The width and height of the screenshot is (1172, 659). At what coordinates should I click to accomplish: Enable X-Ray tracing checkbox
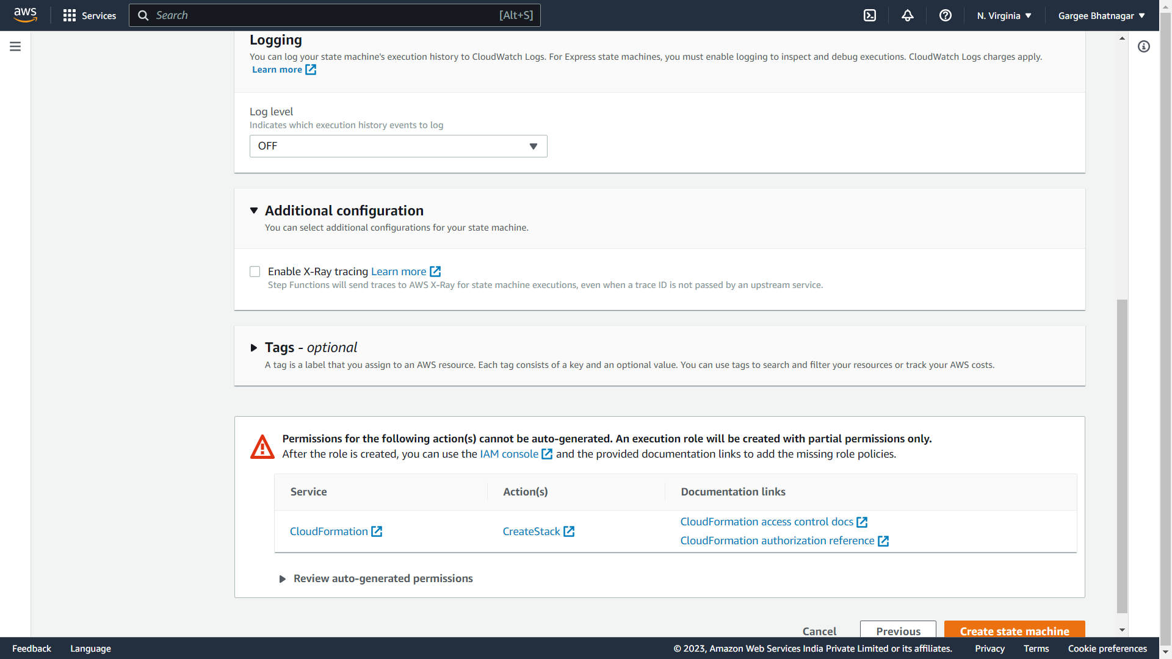[x=255, y=272]
